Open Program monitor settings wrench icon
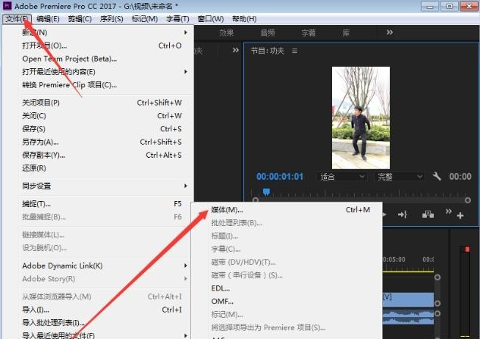Screen dimensions: 480x339 (x=438, y=177)
